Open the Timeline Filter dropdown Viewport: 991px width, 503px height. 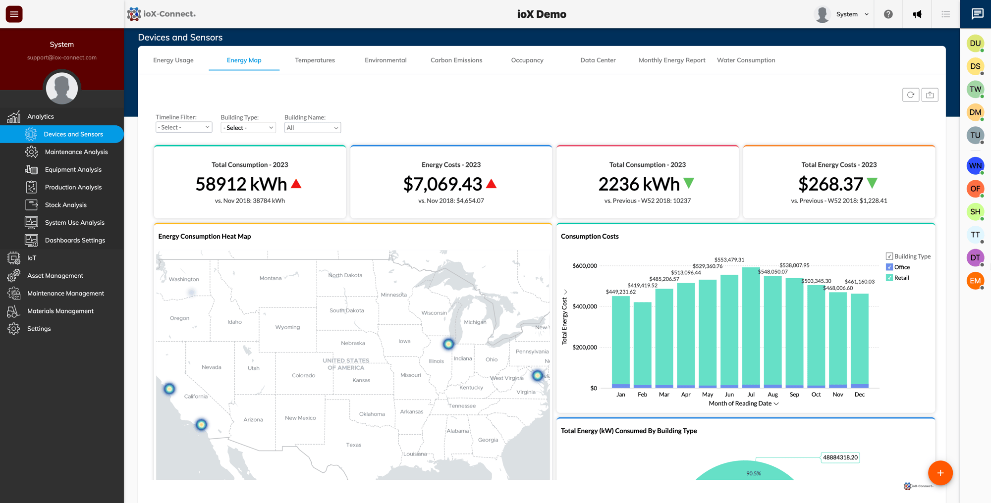coord(184,128)
